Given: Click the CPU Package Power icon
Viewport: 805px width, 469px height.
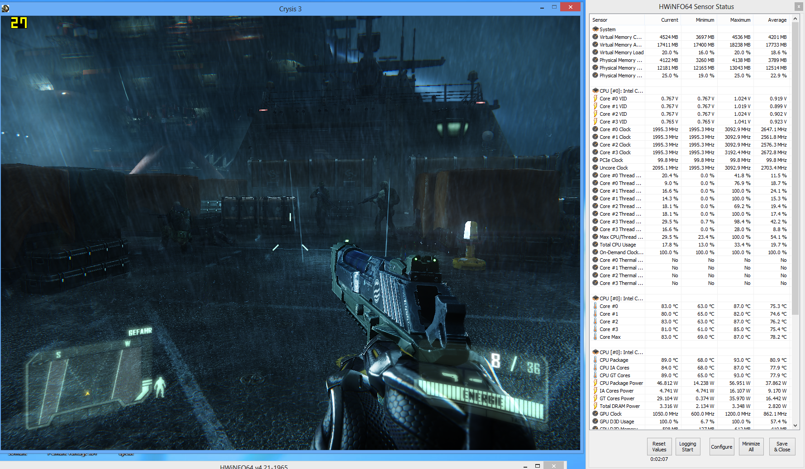Looking at the screenshot, I should click(595, 383).
